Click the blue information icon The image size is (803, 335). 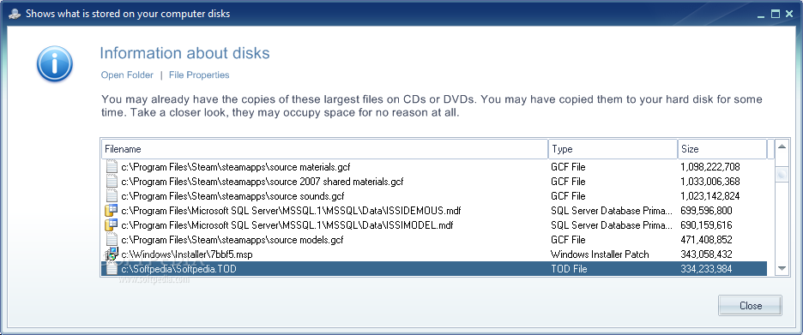point(55,64)
